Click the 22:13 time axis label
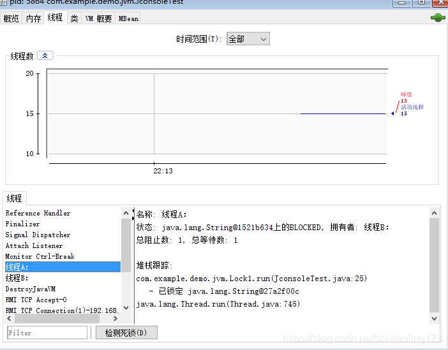This screenshot has height=350, width=448. (x=163, y=171)
